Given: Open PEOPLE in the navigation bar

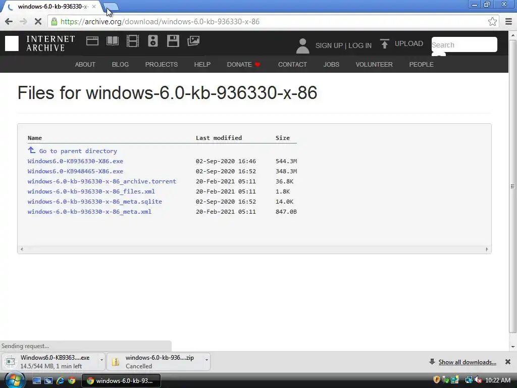Looking at the screenshot, I should coord(422,64).
